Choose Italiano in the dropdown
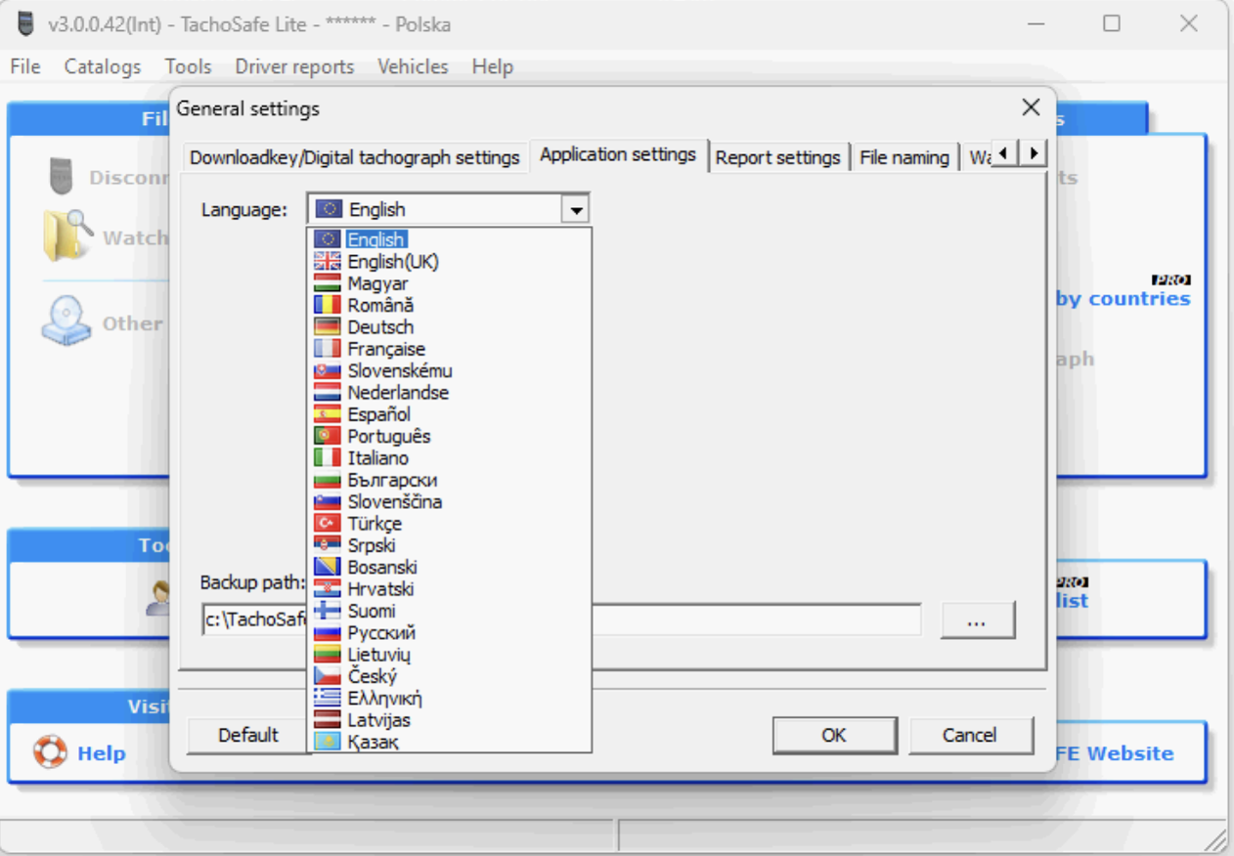Screen dimensions: 1234x856 tap(449, 458)
